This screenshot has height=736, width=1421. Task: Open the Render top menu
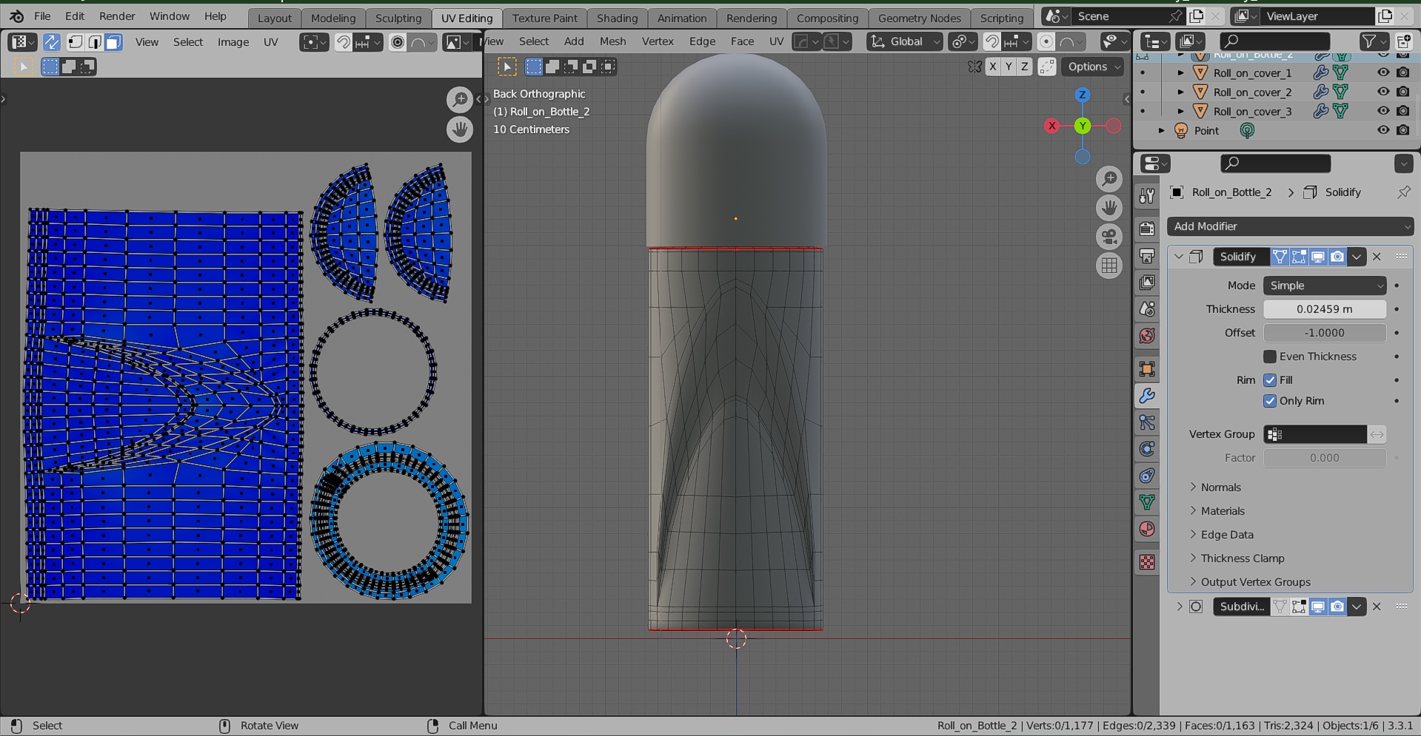click(117, 16)
